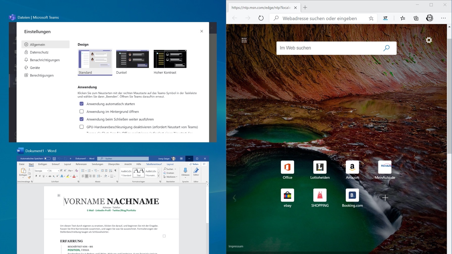Image resolution: width=452 pixels, height=254 pixels.
Task: Open the Referenzen tab in Word
Action: (81, 164)
